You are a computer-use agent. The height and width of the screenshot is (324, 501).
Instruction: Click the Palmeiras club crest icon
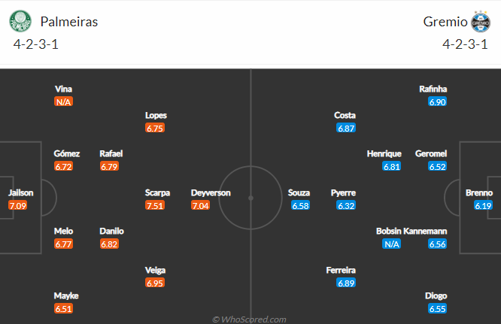20,21
